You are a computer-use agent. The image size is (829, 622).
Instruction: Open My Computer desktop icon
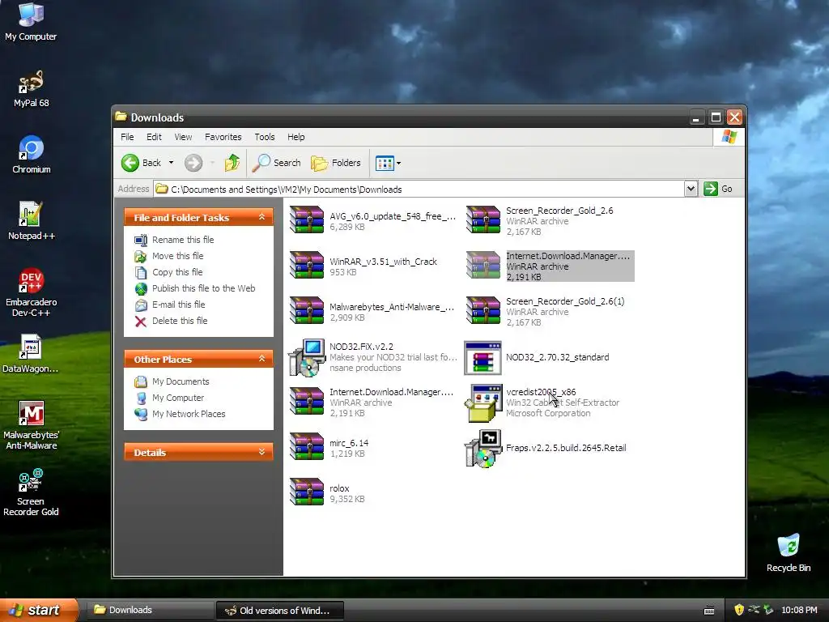tap(31, 21)
